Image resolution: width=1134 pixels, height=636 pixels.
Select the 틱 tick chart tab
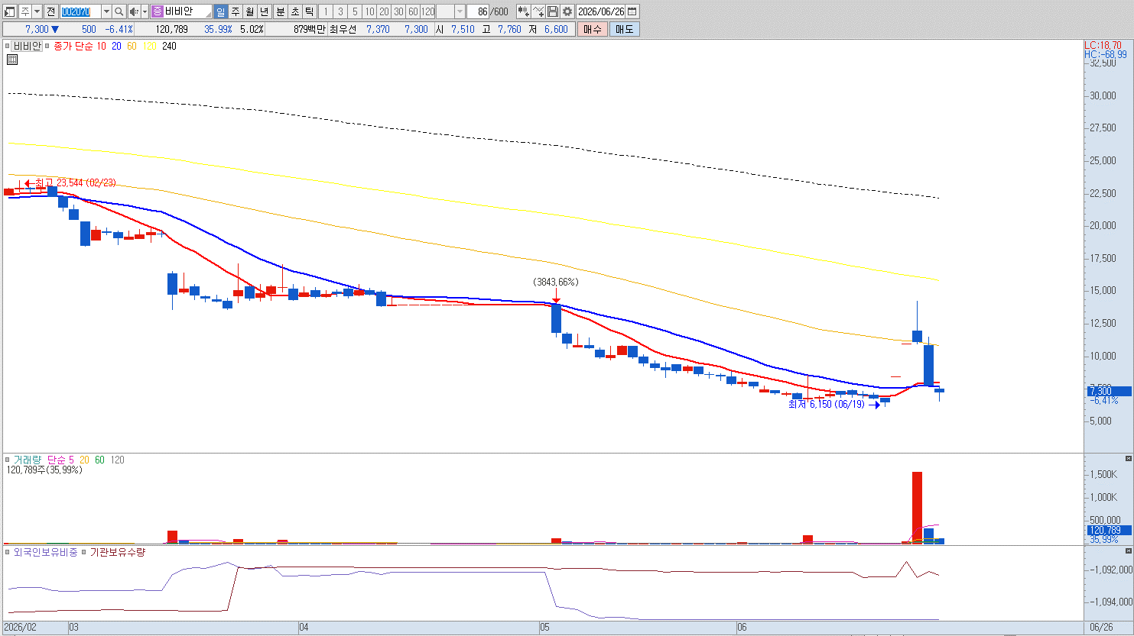click(309, 11)
